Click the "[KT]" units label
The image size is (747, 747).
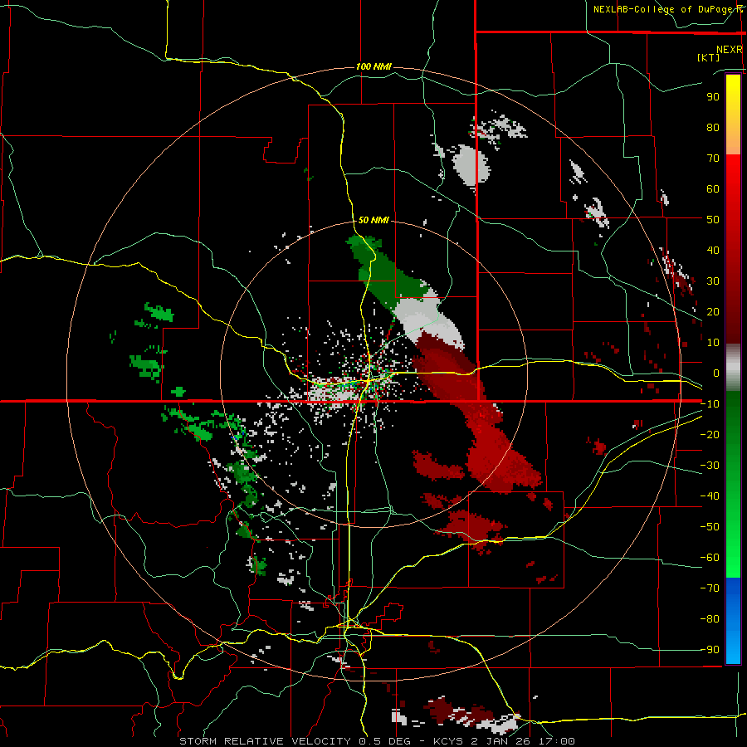click(x=709, y=57)
